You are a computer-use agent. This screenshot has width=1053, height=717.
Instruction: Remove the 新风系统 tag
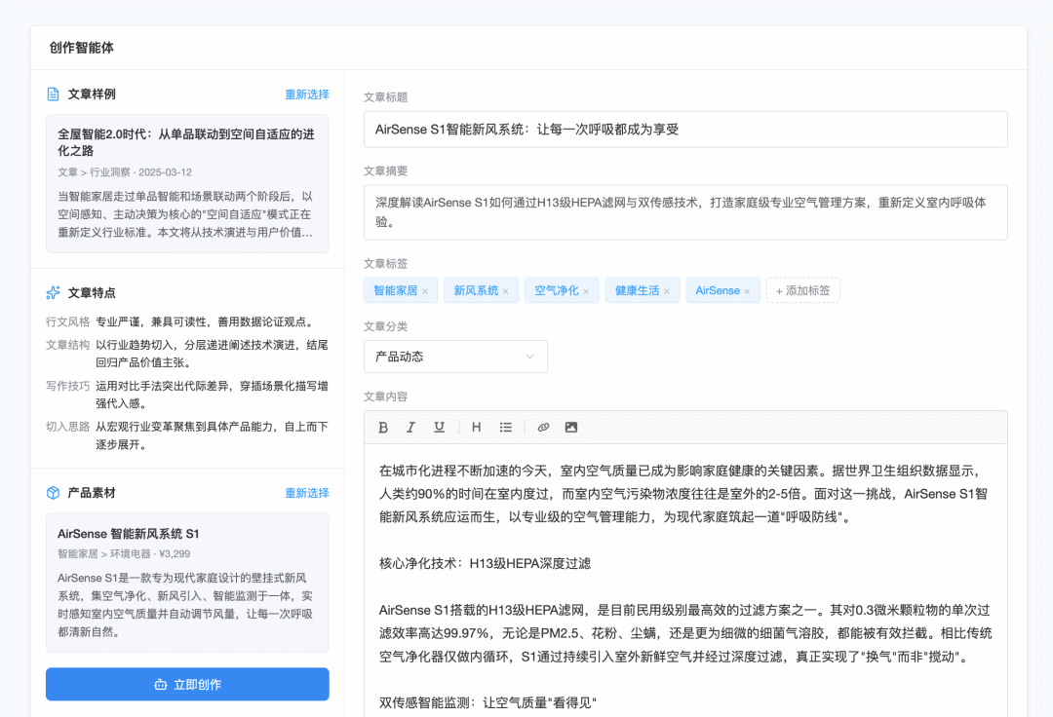[x=506, y=291]
